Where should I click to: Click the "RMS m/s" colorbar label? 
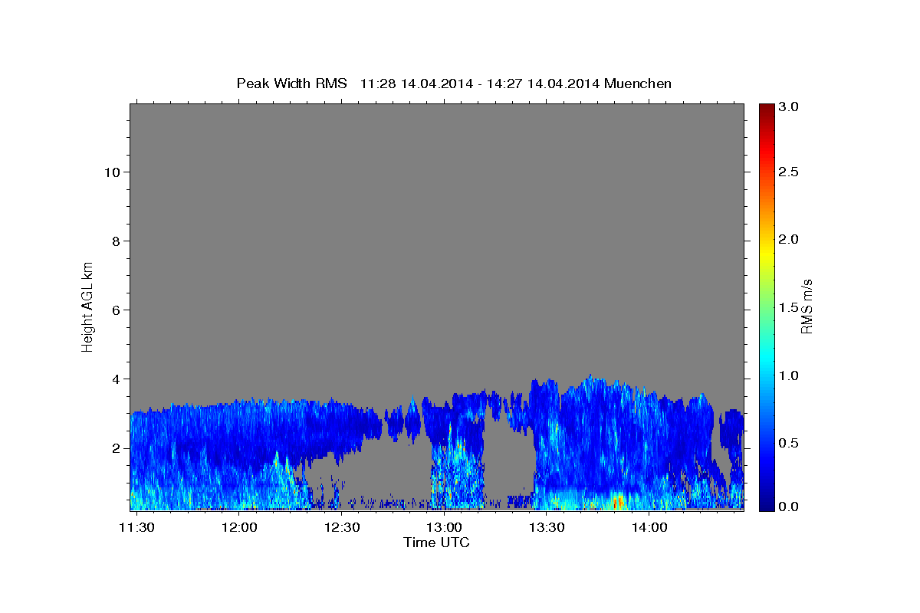(806, 306)
